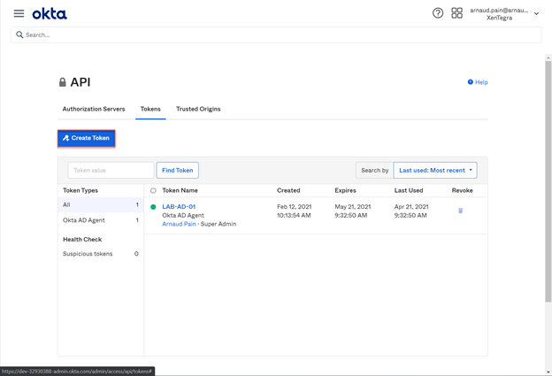Click the API lock icon
The image size is (552, 376).
click(x=62, y=82)
